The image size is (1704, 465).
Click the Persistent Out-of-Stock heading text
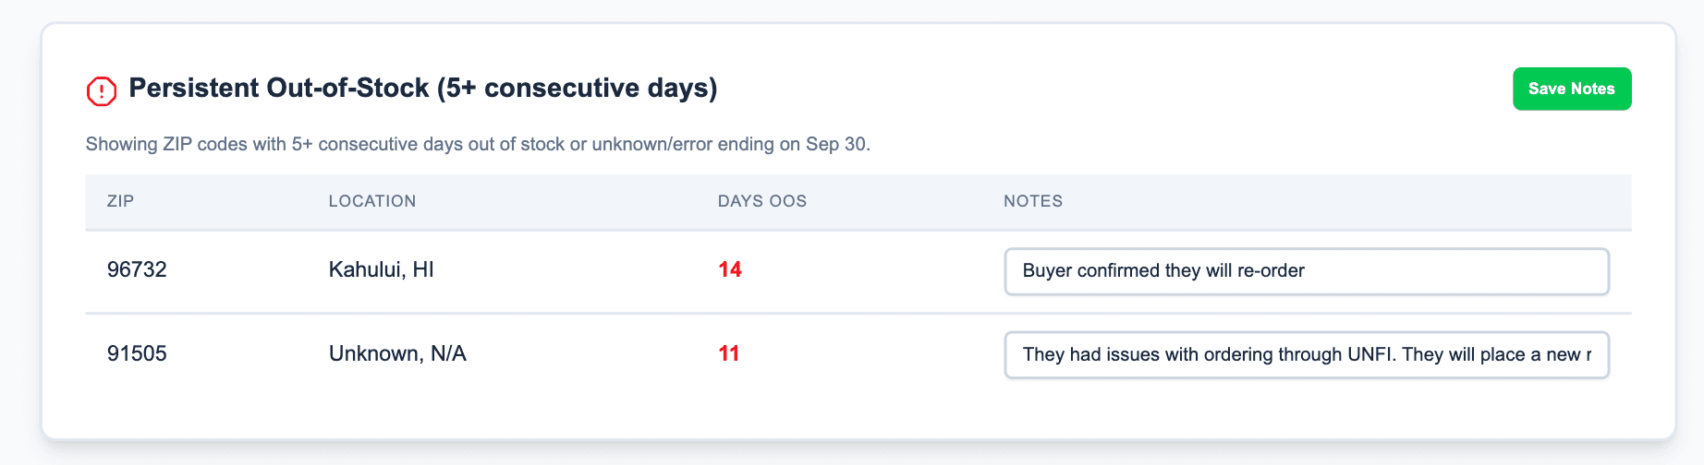[278, 88]
